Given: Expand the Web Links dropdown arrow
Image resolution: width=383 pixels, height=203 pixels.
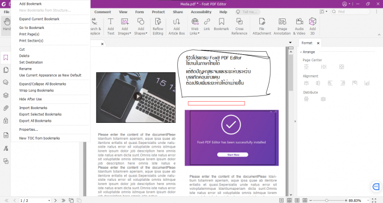Looking at the screenshot, I should coord(198,33).
